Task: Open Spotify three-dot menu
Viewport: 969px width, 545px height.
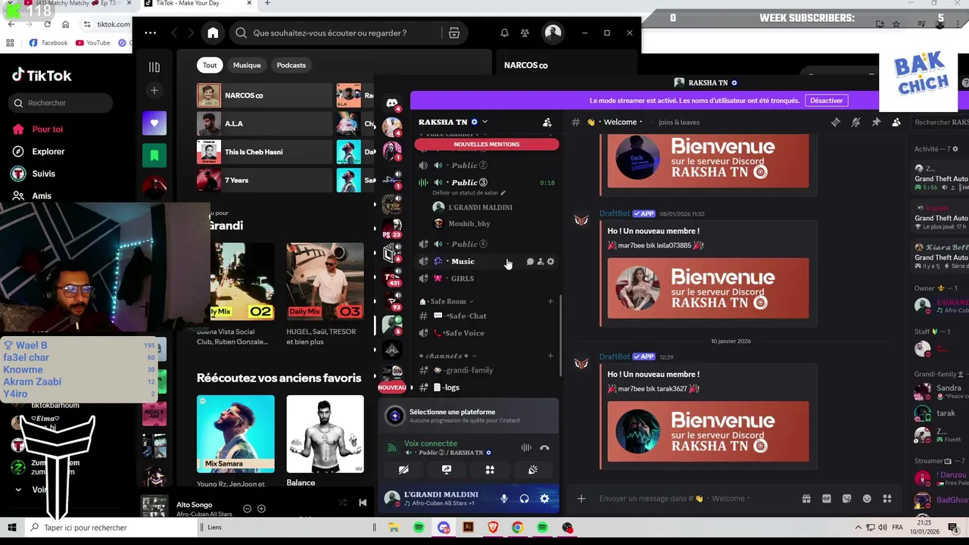Action: point(150,33)
